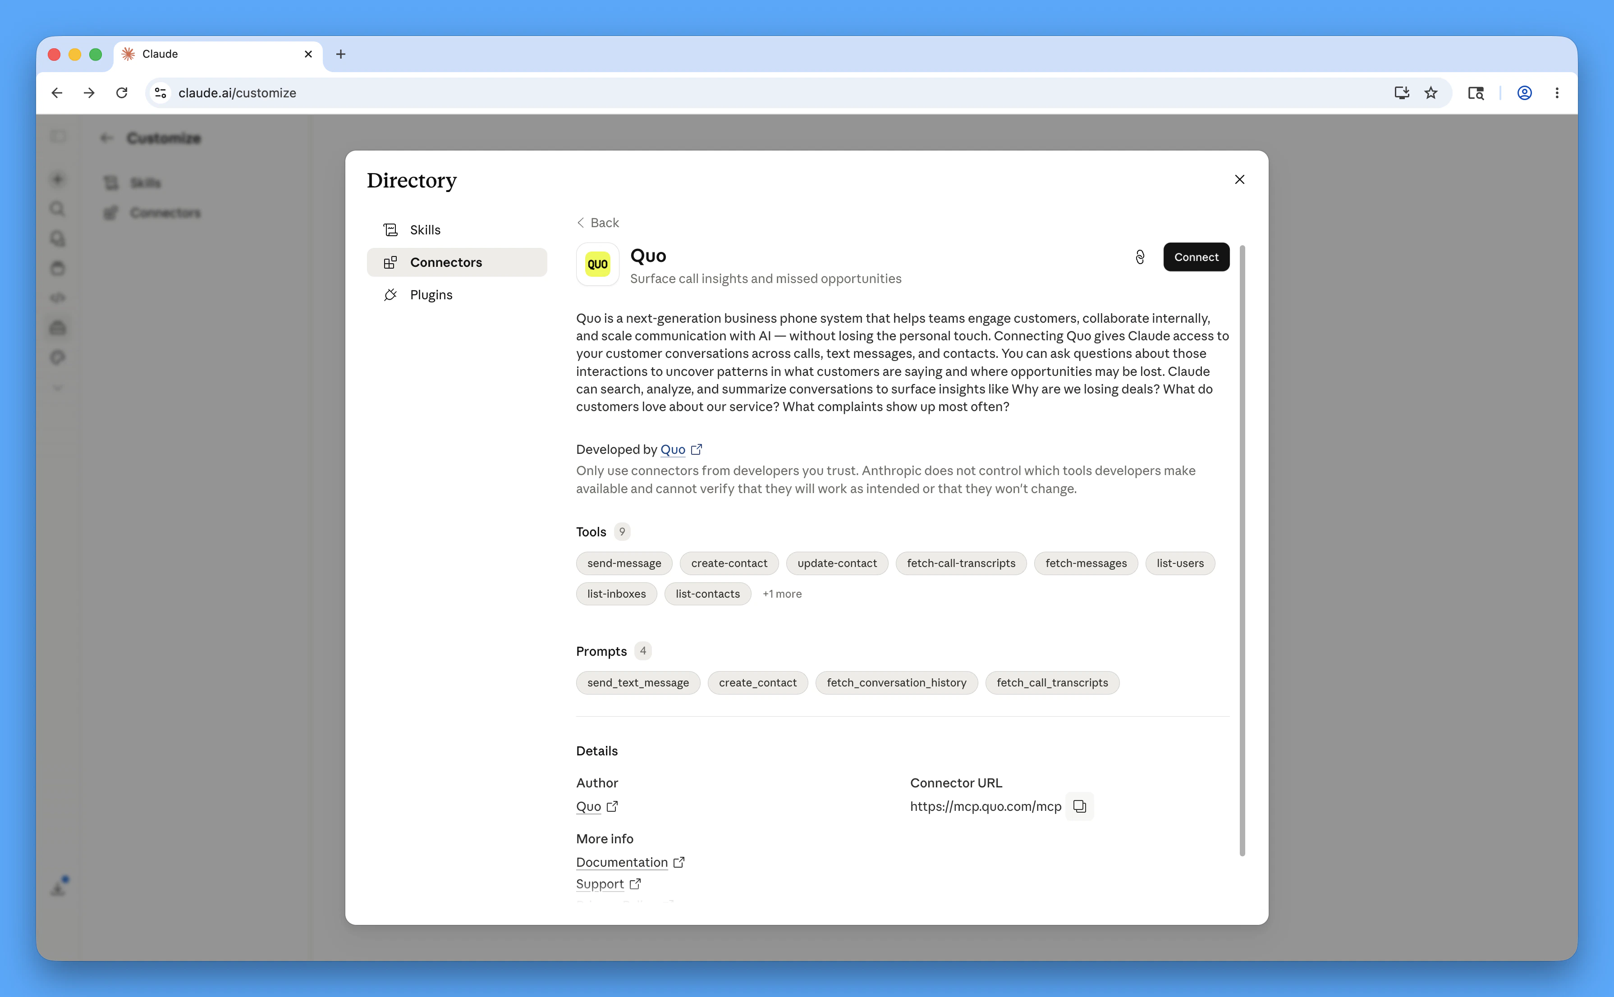Click the Quo connector title text
Viewport: 1614px width, 997px height.
coord(648,256)
